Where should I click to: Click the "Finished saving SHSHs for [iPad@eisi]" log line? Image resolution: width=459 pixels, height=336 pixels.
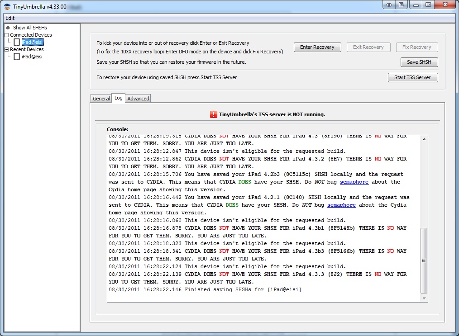pos(205,289)
